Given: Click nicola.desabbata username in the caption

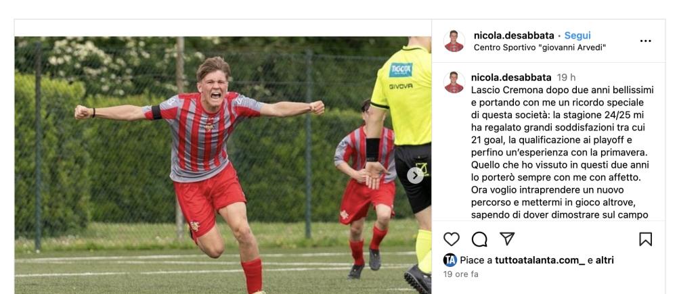Looking at the screenshot, I should [511, 78].
